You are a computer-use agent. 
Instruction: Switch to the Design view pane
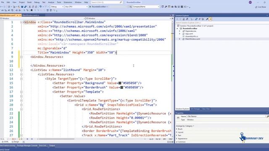[15, 142]
